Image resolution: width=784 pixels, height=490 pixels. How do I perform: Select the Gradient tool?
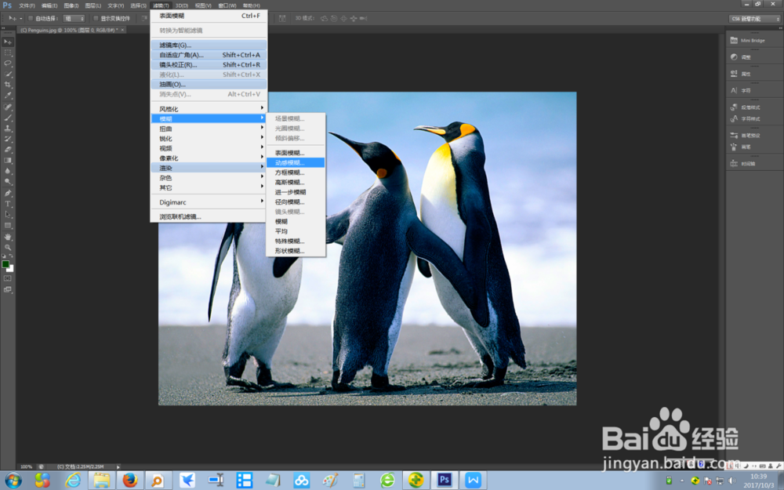pyautogui.click(x=8, y=161)
